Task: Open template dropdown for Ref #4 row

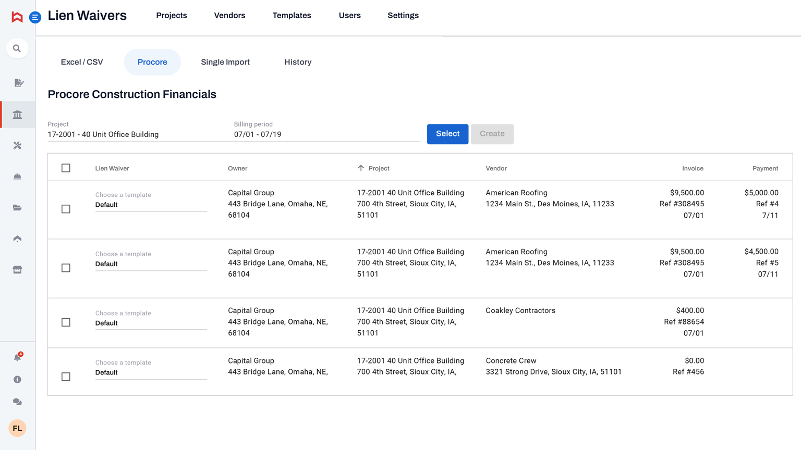Action: 151,201
